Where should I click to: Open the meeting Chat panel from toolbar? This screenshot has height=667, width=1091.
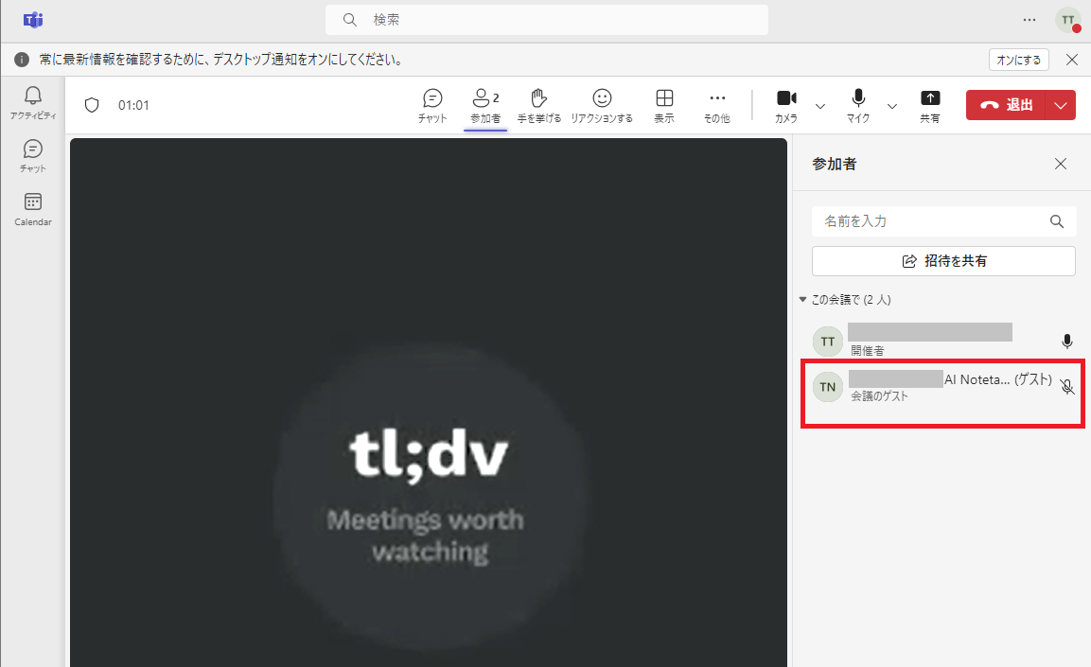432,105
